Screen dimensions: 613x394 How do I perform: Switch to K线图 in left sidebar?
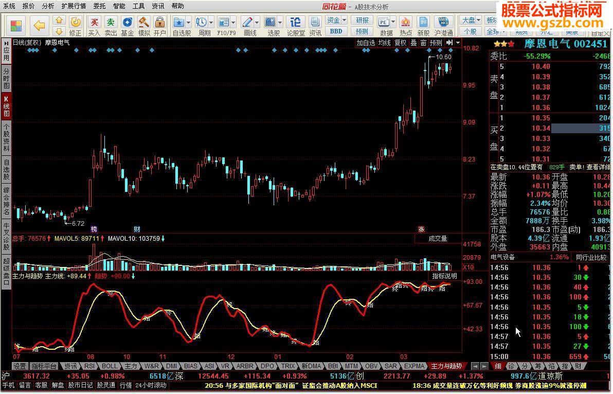(x=6, y=105)
